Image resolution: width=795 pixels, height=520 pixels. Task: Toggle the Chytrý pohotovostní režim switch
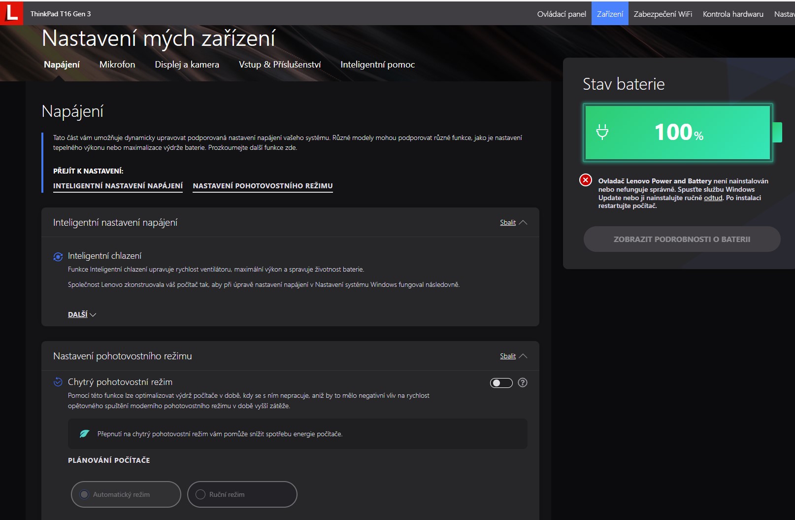click(501, 383)
